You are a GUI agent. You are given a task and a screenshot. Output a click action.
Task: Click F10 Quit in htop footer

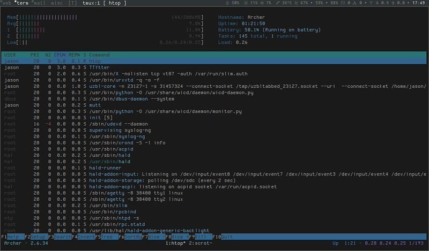[223, 237]
